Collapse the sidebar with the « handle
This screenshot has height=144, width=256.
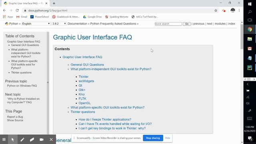click(48, 82)
